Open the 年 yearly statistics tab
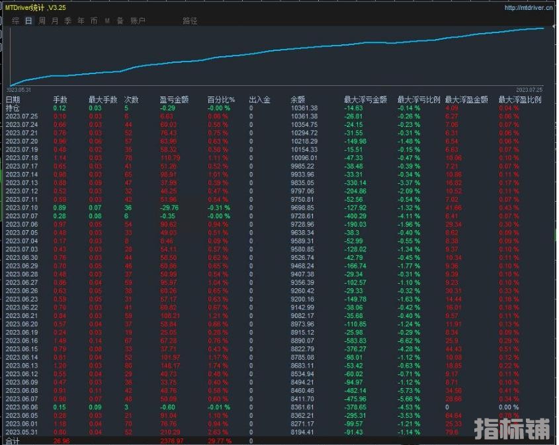 [81, 20]
